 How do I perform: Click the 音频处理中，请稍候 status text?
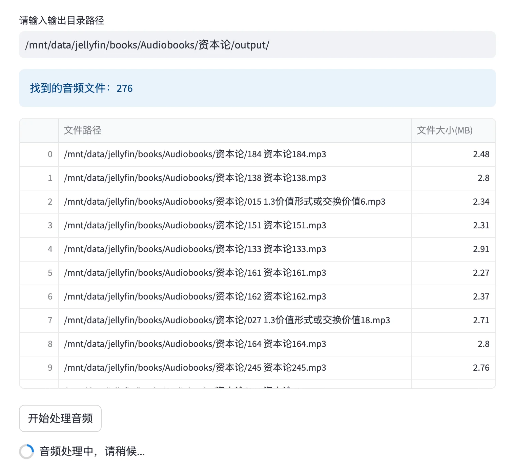(92, 451)
